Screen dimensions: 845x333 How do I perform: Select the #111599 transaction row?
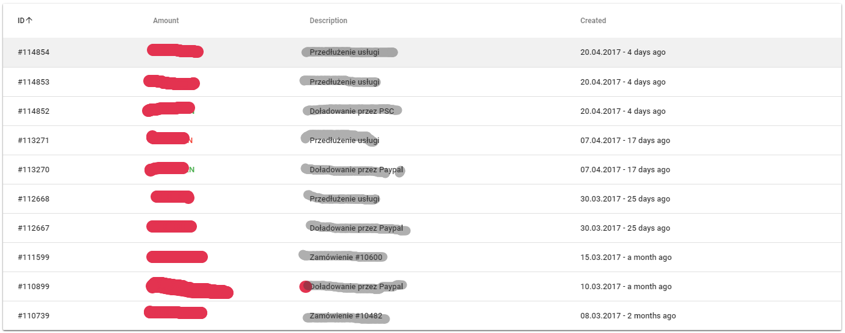(x=34, y=258)
